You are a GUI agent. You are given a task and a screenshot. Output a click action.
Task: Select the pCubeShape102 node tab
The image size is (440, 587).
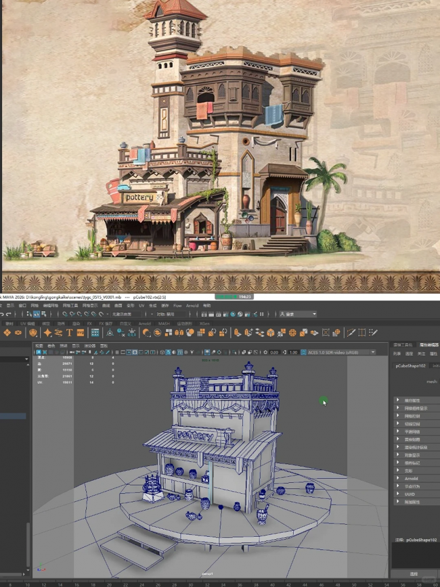(412, 366)
